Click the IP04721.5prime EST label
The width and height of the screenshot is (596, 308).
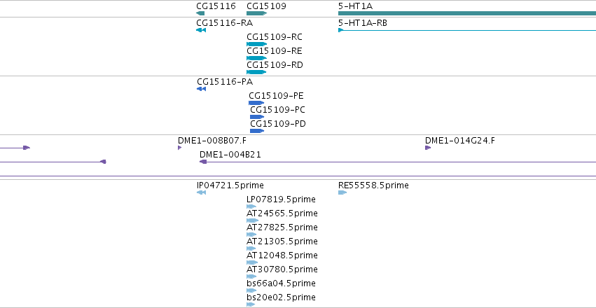[x=230, y=185]
